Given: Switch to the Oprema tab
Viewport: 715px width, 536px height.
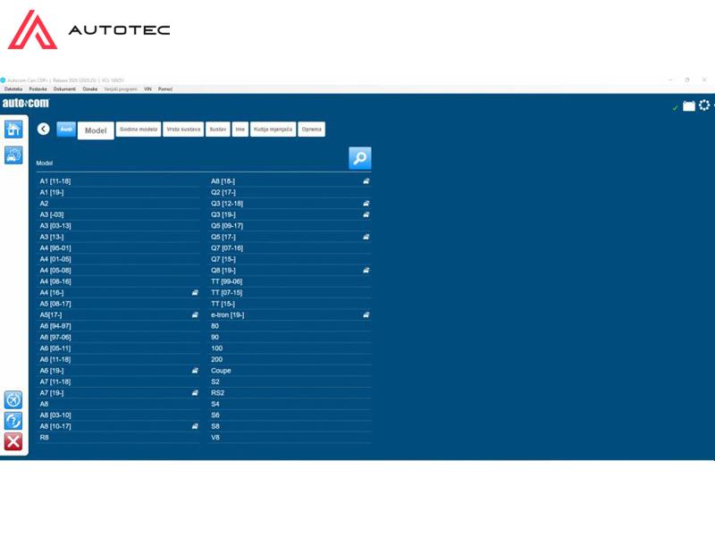Looking at the screenshot, I should tap(311, 130).
